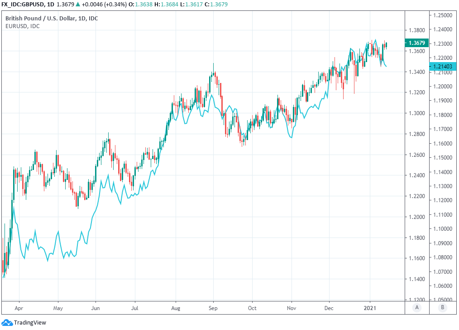Click the 1.3800 mark on GBPUSD price scale
Viewport: 459px width, 330px height.
click(416, 30)
